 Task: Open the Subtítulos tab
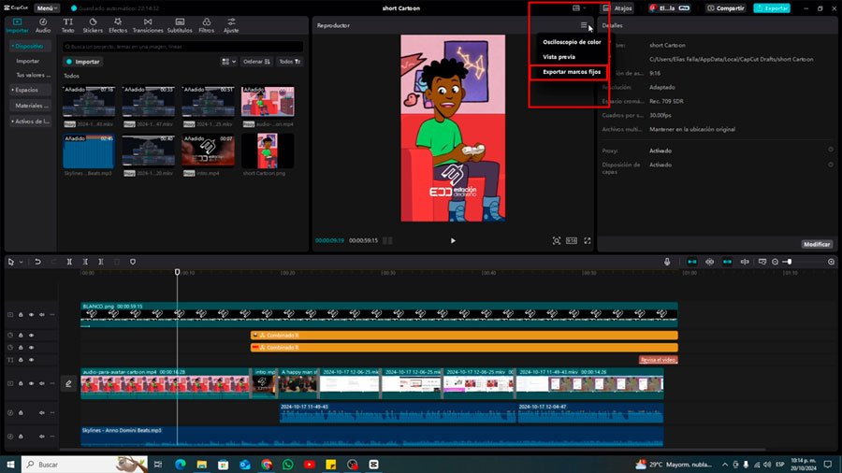pyautogui.click(x=180, y=25)
